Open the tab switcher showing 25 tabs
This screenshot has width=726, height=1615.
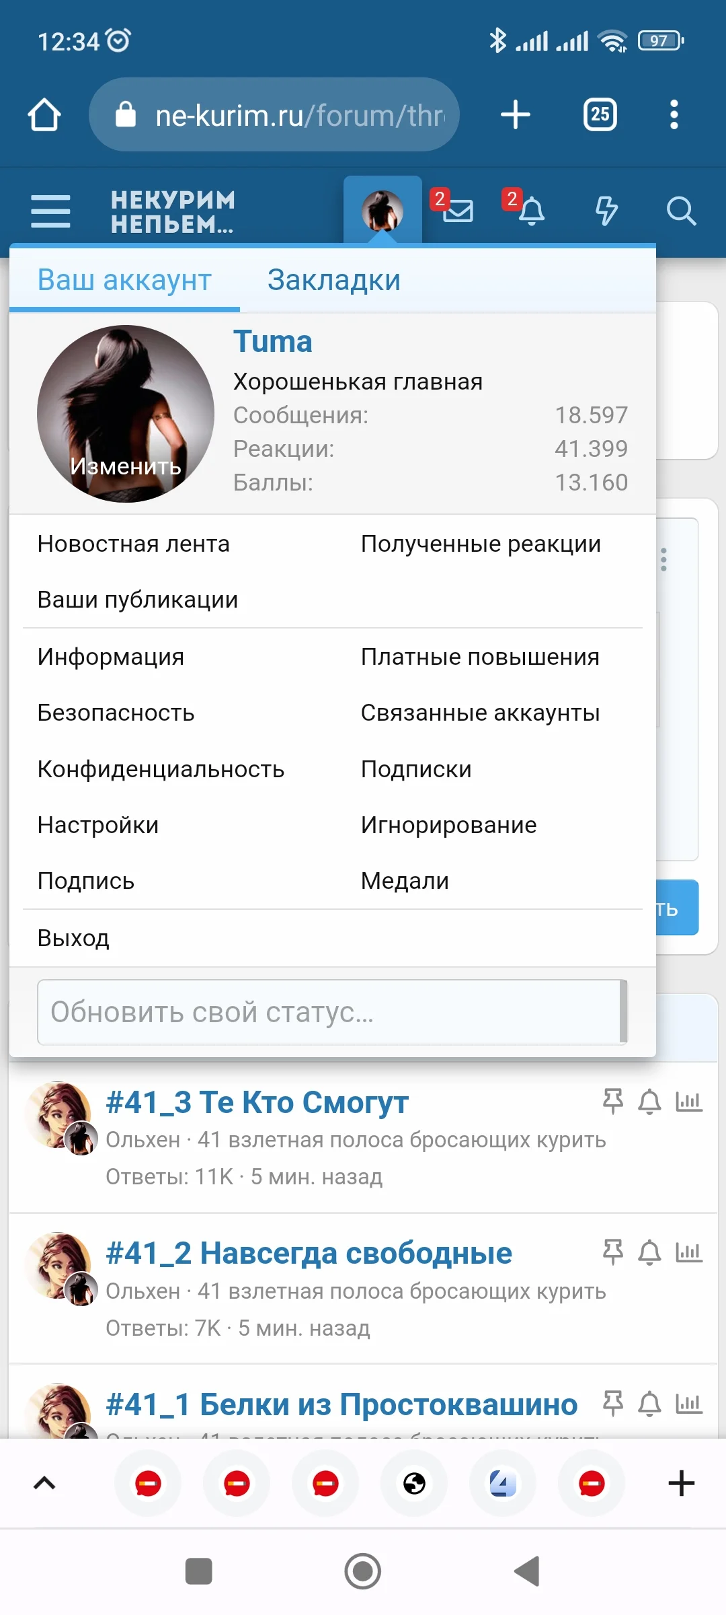tap(600, 114)
